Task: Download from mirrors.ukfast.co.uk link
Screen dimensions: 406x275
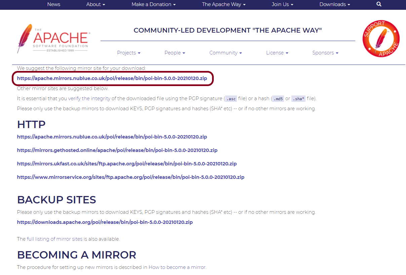Action: (x=127, y=164)
